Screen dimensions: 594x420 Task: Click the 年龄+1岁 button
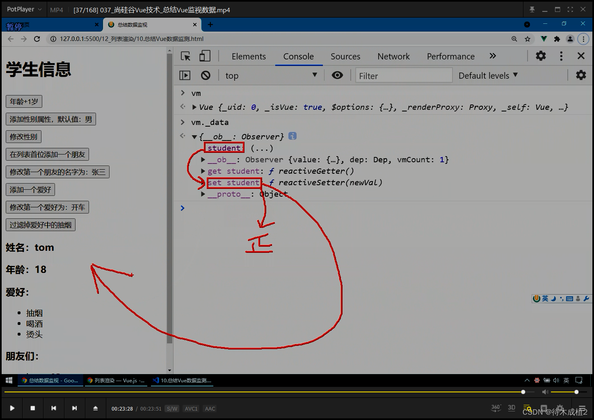click(24, 102)
